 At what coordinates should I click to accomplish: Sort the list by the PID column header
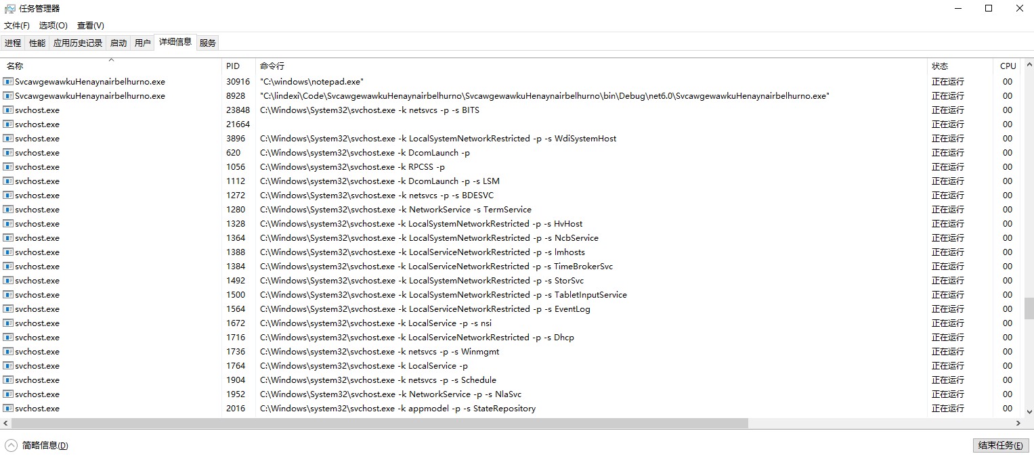(233, 66)
